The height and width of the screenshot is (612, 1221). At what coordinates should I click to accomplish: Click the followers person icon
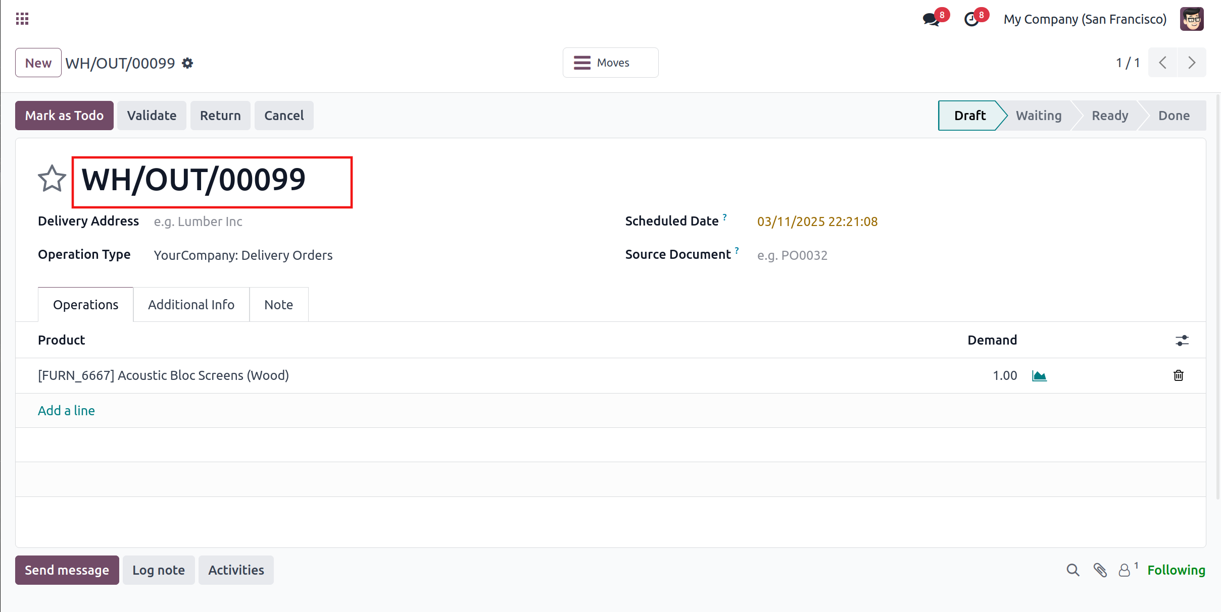1125,570
